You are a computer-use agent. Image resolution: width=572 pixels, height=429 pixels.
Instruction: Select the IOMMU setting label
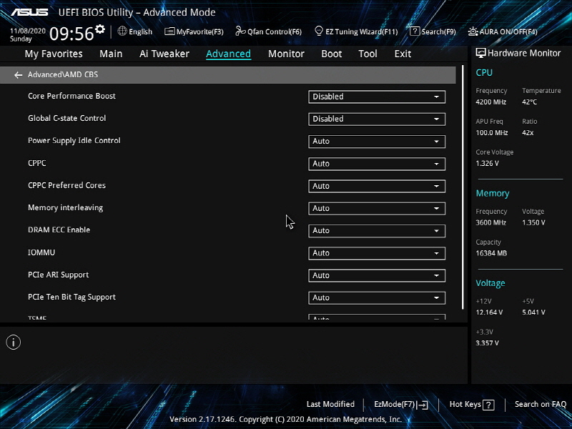tap(41, 252)
